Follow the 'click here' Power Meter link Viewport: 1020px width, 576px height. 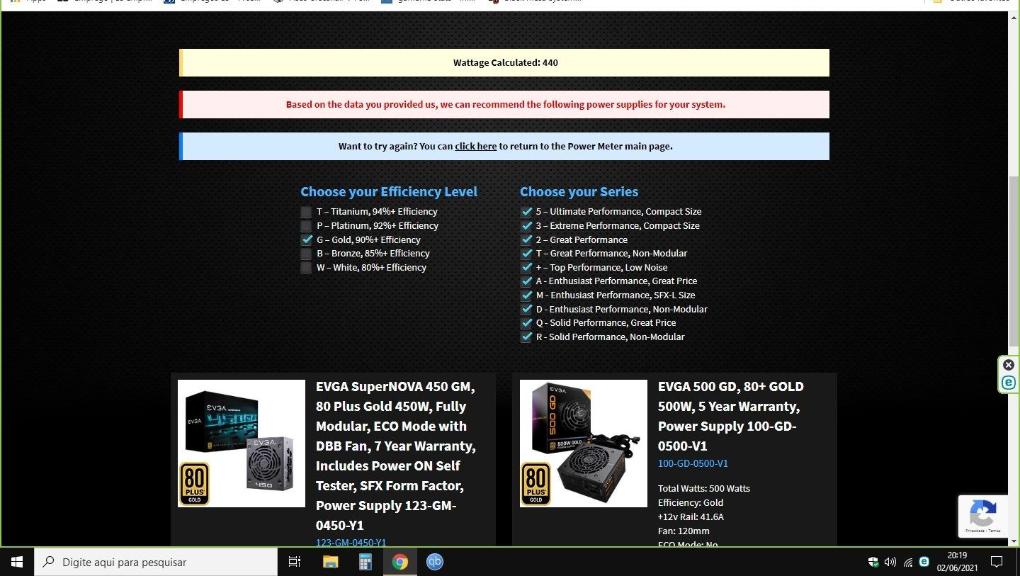(475, 146)
